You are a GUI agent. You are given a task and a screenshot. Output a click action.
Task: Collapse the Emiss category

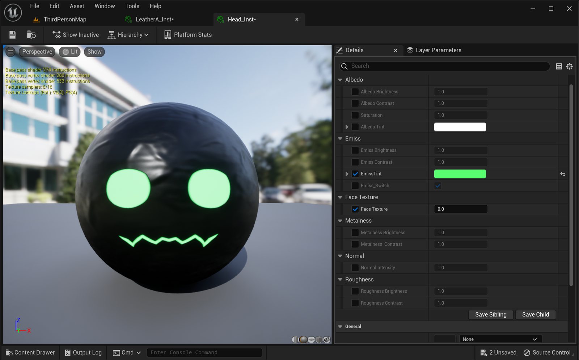tap(340, 139)
